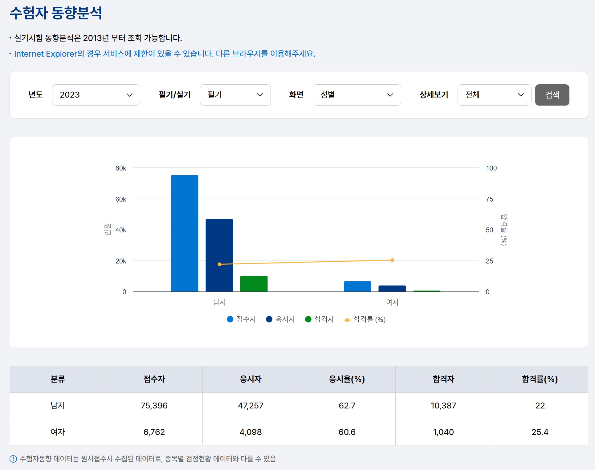Expand the 필기/실기 dropdown

(235, 95)
